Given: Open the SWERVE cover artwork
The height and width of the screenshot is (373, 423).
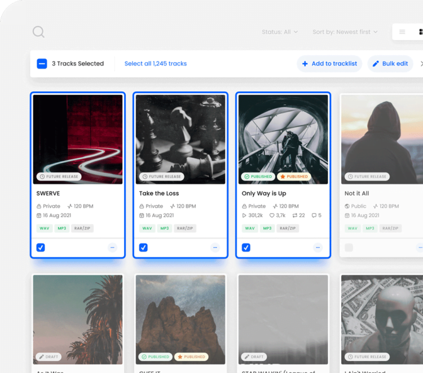Looking at the screenshot, I should [x=78, y=139].
